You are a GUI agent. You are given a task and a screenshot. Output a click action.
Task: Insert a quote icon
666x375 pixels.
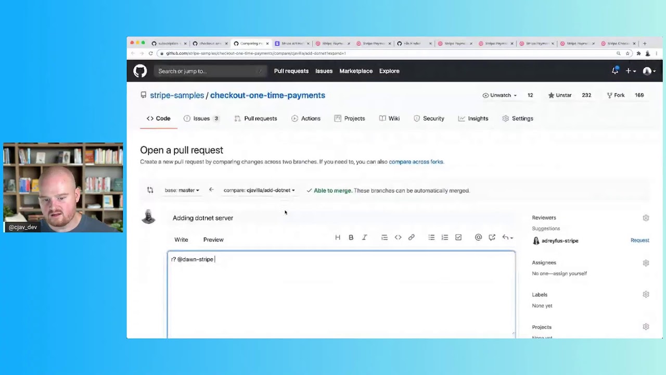pyautogui.click(x=385, y=238)
